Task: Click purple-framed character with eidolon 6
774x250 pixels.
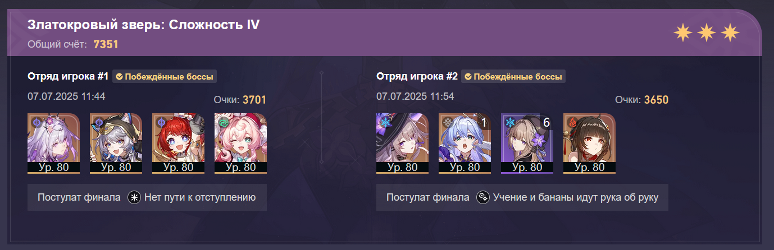Action: pyautogui.click(x=527, y=143)
